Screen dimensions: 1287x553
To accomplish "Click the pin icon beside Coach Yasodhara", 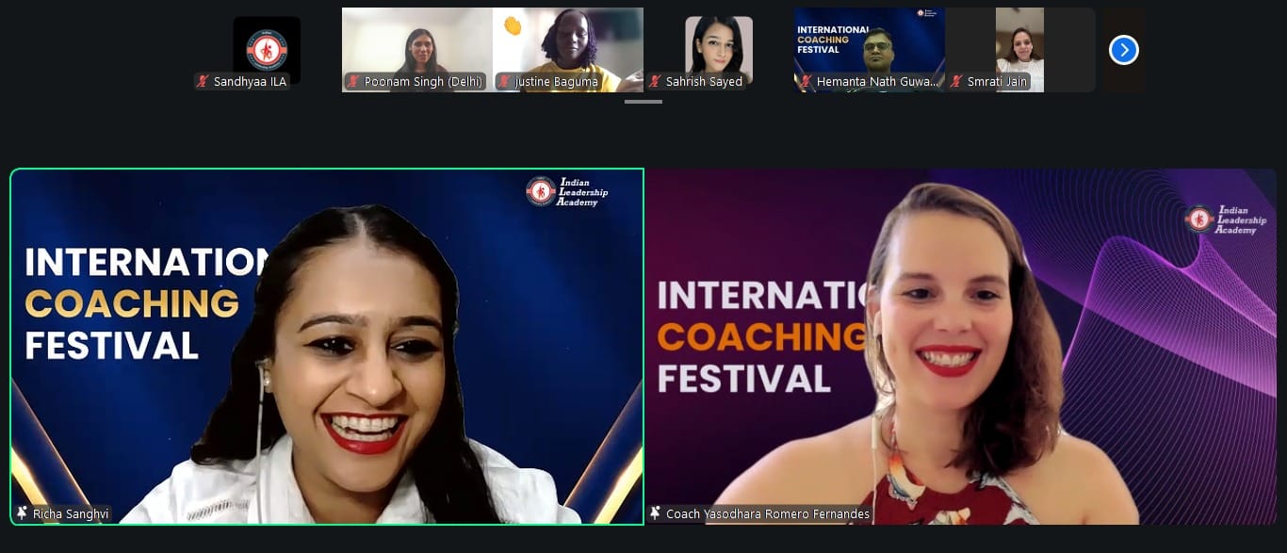I will point(655,513).
